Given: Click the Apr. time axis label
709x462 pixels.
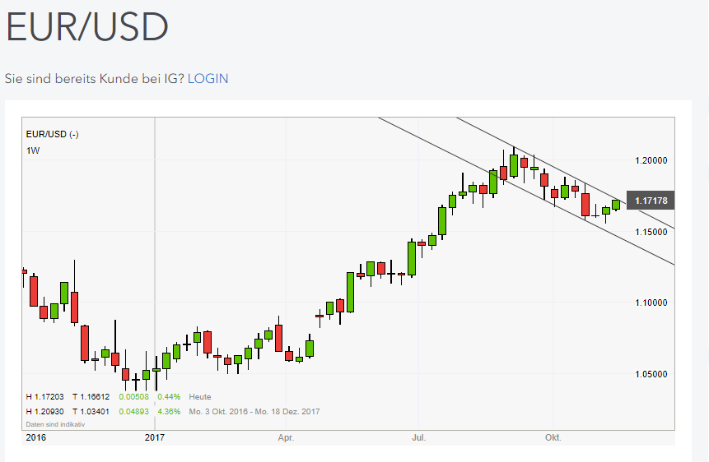Looking at the screenshot, I should (x=286, y=437).
